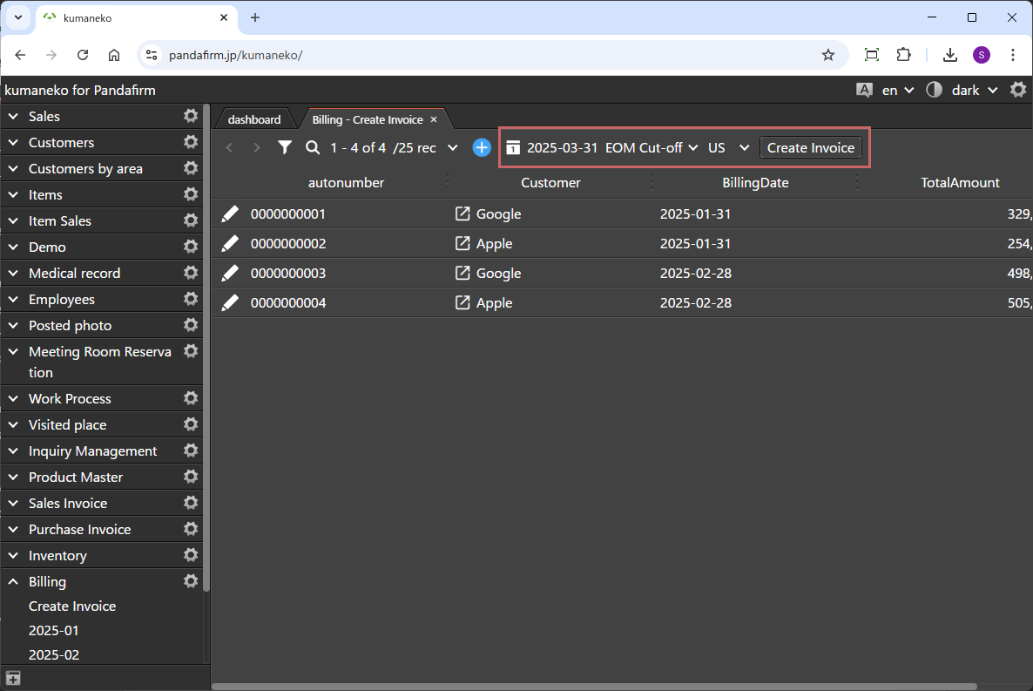Viewport: 1033px width, 691px height.
Task: Open the calendar date picker icon
Action: click(513, 148)
